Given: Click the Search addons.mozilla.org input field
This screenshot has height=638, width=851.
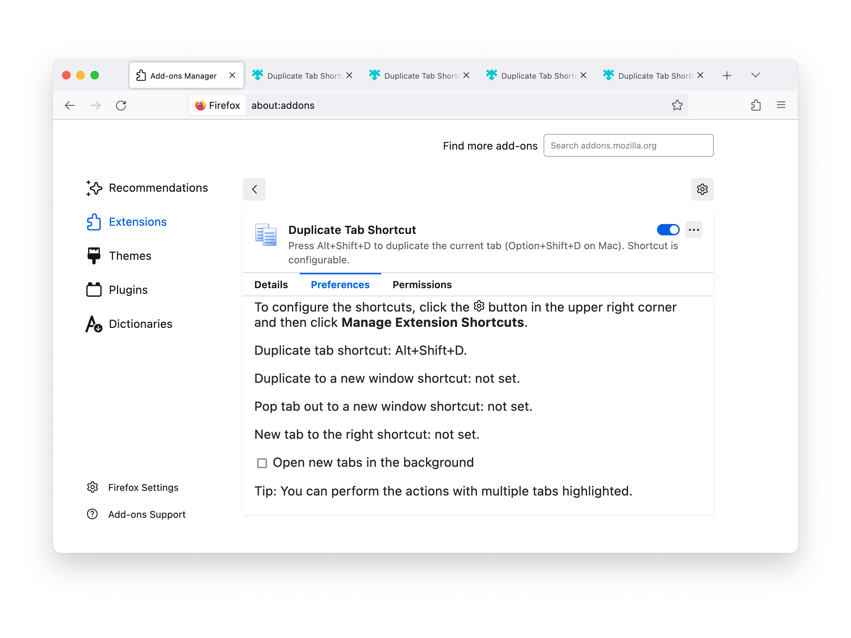Looking at the screenshot, I should click(x=628, y=145).
